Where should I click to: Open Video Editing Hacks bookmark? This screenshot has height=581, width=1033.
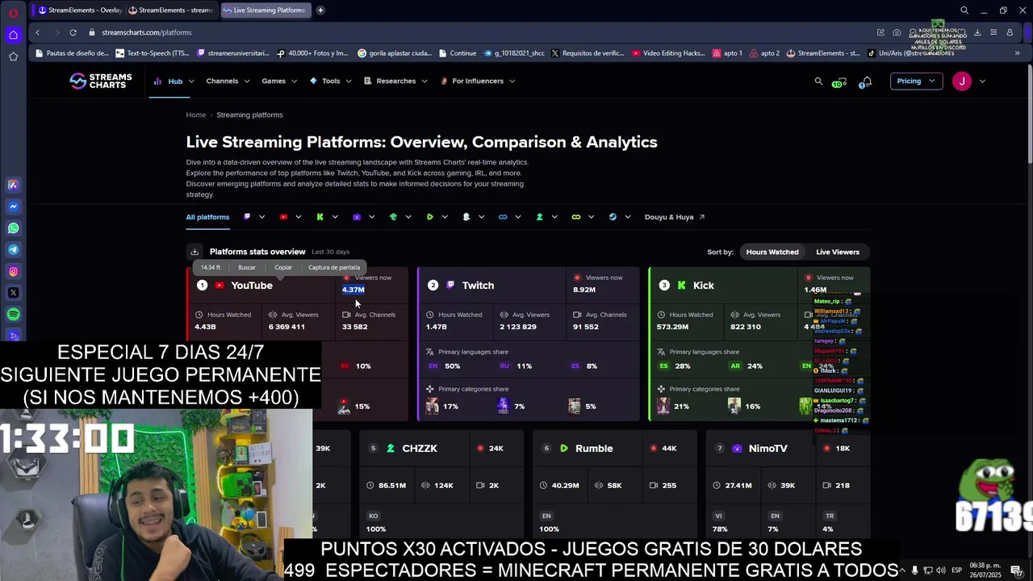[668, 53]
